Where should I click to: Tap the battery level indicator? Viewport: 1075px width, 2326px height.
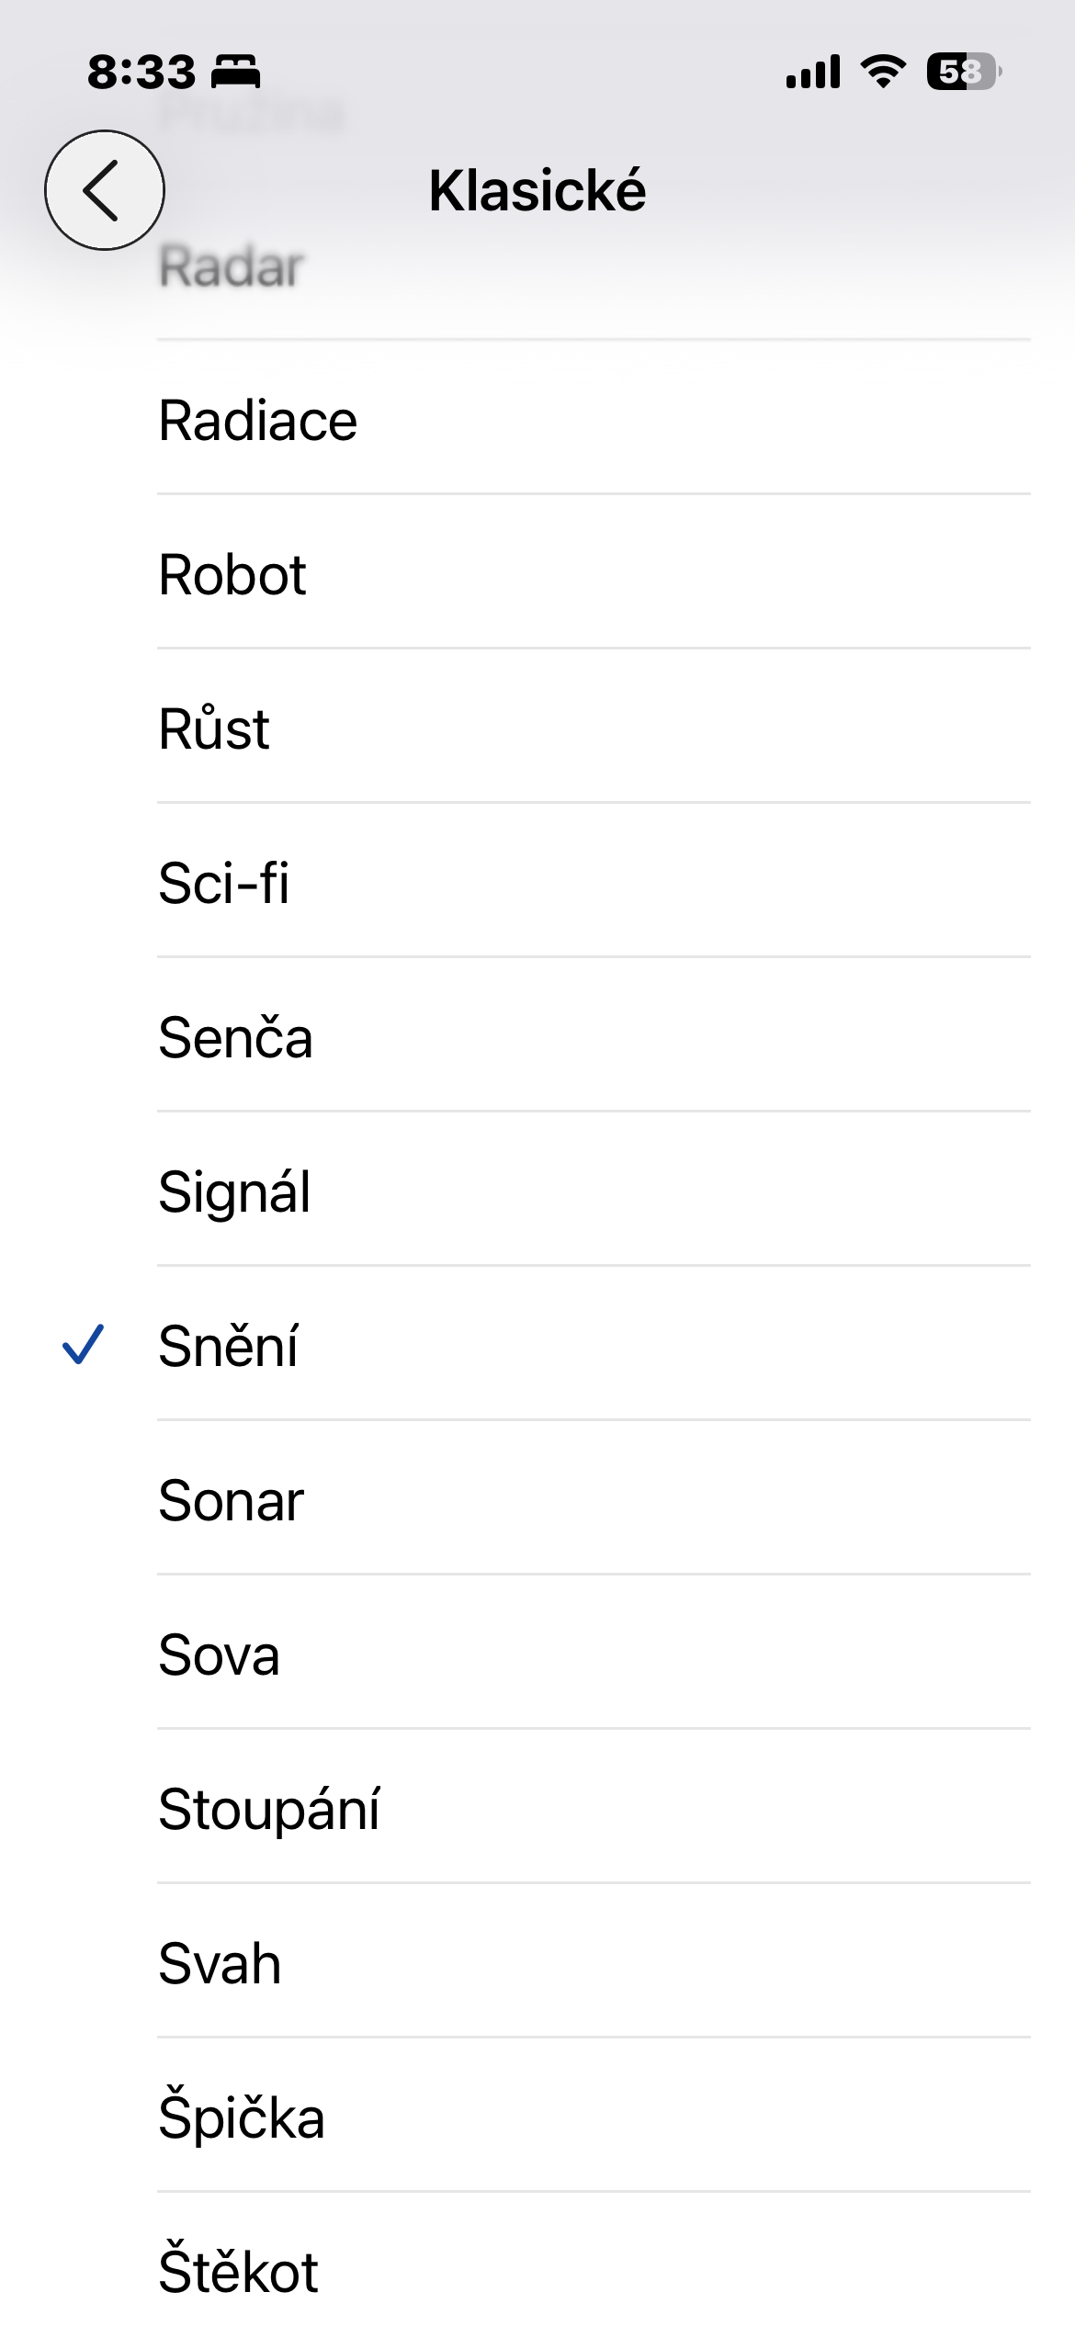coord(963,72)
